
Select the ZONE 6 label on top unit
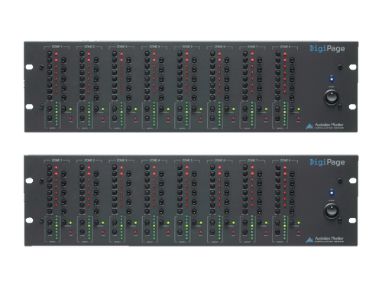(219, 47)
